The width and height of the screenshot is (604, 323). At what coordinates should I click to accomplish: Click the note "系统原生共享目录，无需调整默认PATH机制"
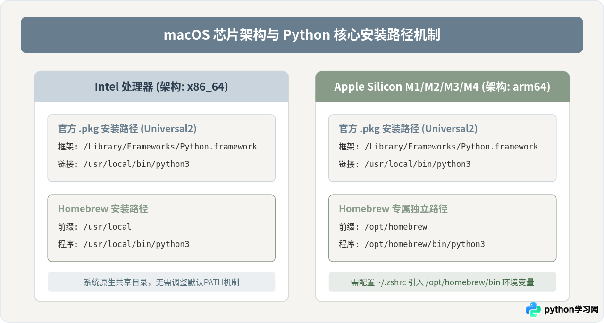click(161, 282)
